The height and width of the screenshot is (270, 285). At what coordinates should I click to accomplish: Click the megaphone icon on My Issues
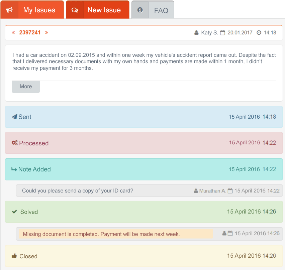pos(9,10)
